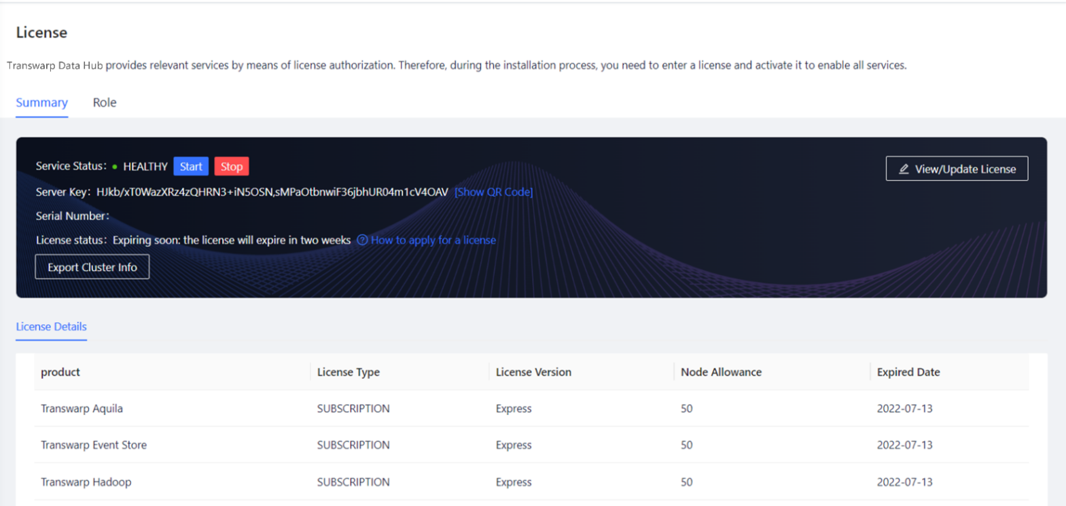This screenshot has height=506, width=1066.
Task: Click node allowance 50 for Aquila
Action: pyautogui.click(x=687, y=408)
